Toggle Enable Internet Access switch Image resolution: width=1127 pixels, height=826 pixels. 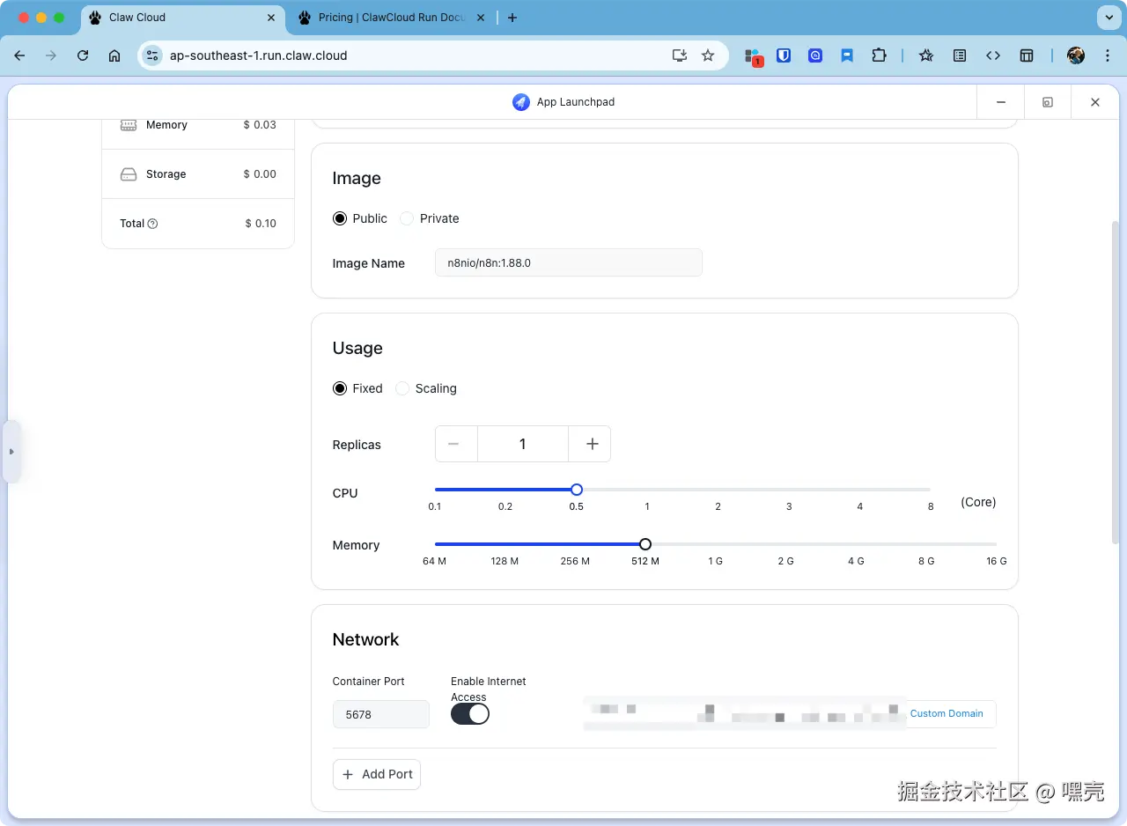470,714
